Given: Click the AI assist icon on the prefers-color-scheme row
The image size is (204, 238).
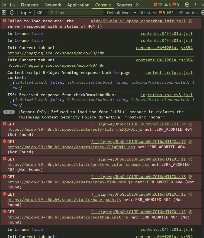Looking at the screenshot, I should 190,159.
